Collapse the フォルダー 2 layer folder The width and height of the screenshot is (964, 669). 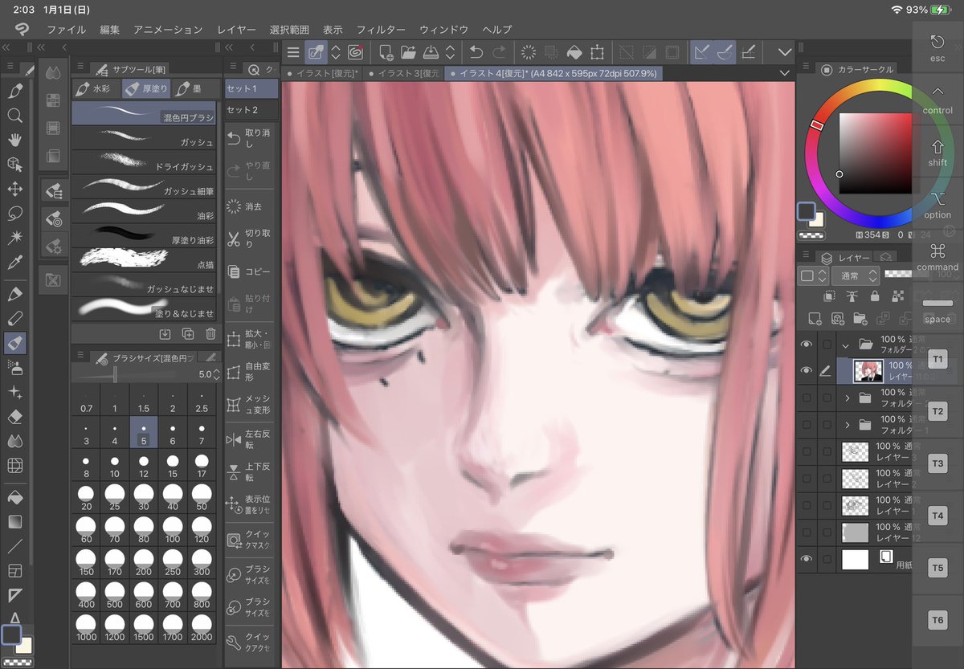(x=845, y=345)
